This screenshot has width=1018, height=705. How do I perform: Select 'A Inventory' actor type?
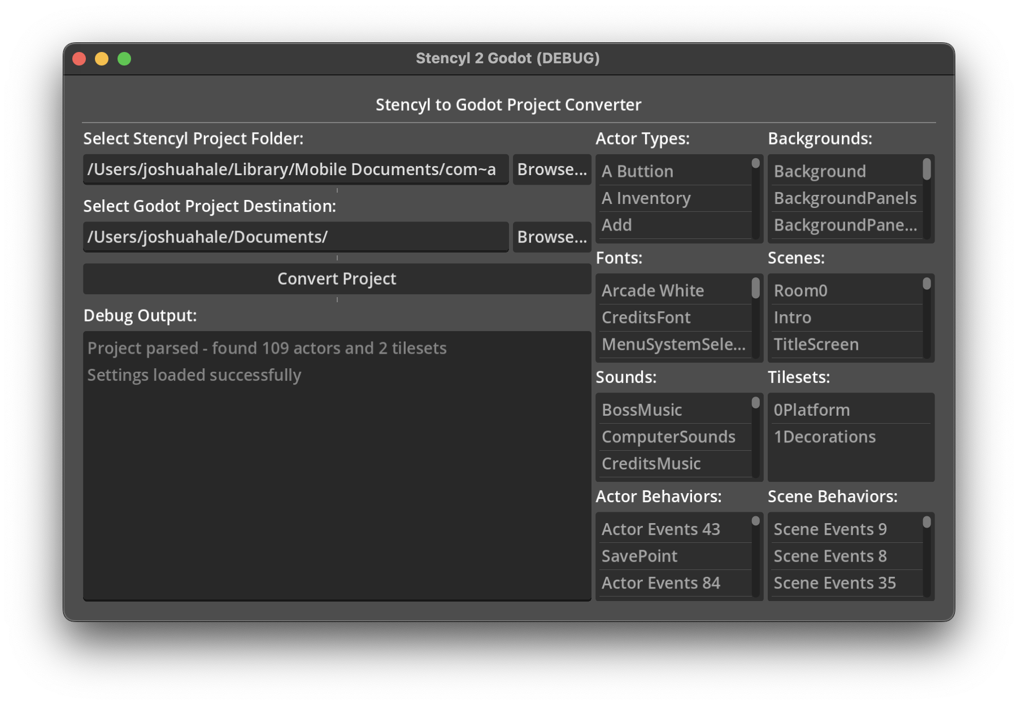pos(675,198)
